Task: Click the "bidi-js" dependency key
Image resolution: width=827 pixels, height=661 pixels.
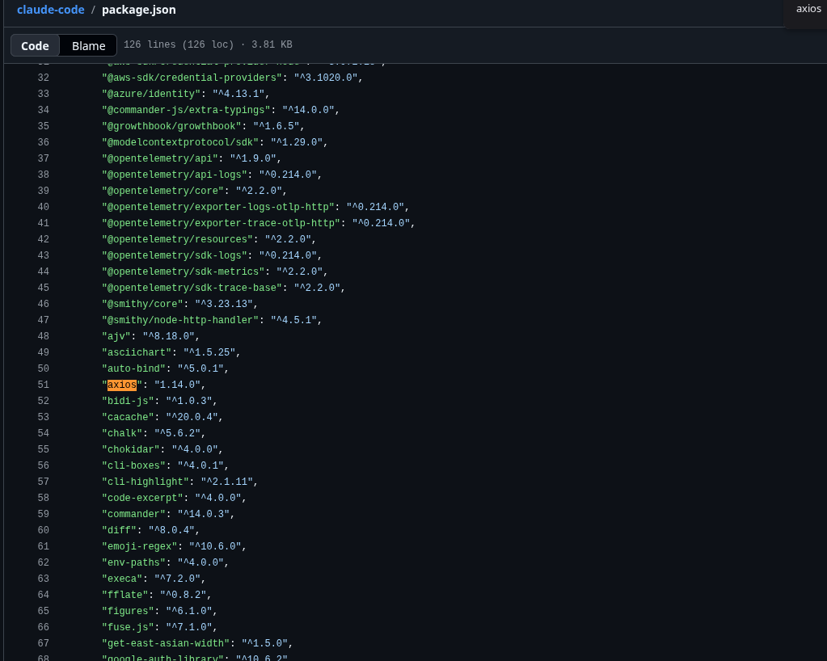Action: pyautogui.click(x=128, y=401)
